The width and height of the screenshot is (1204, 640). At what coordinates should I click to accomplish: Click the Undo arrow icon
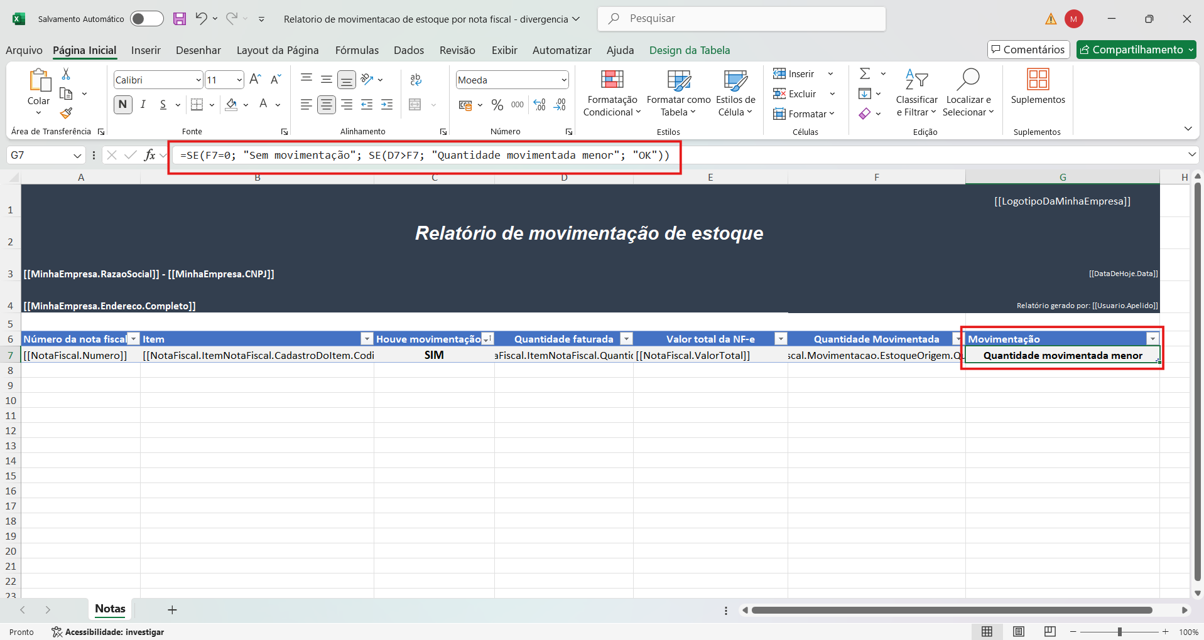click(x=201, y=18)
